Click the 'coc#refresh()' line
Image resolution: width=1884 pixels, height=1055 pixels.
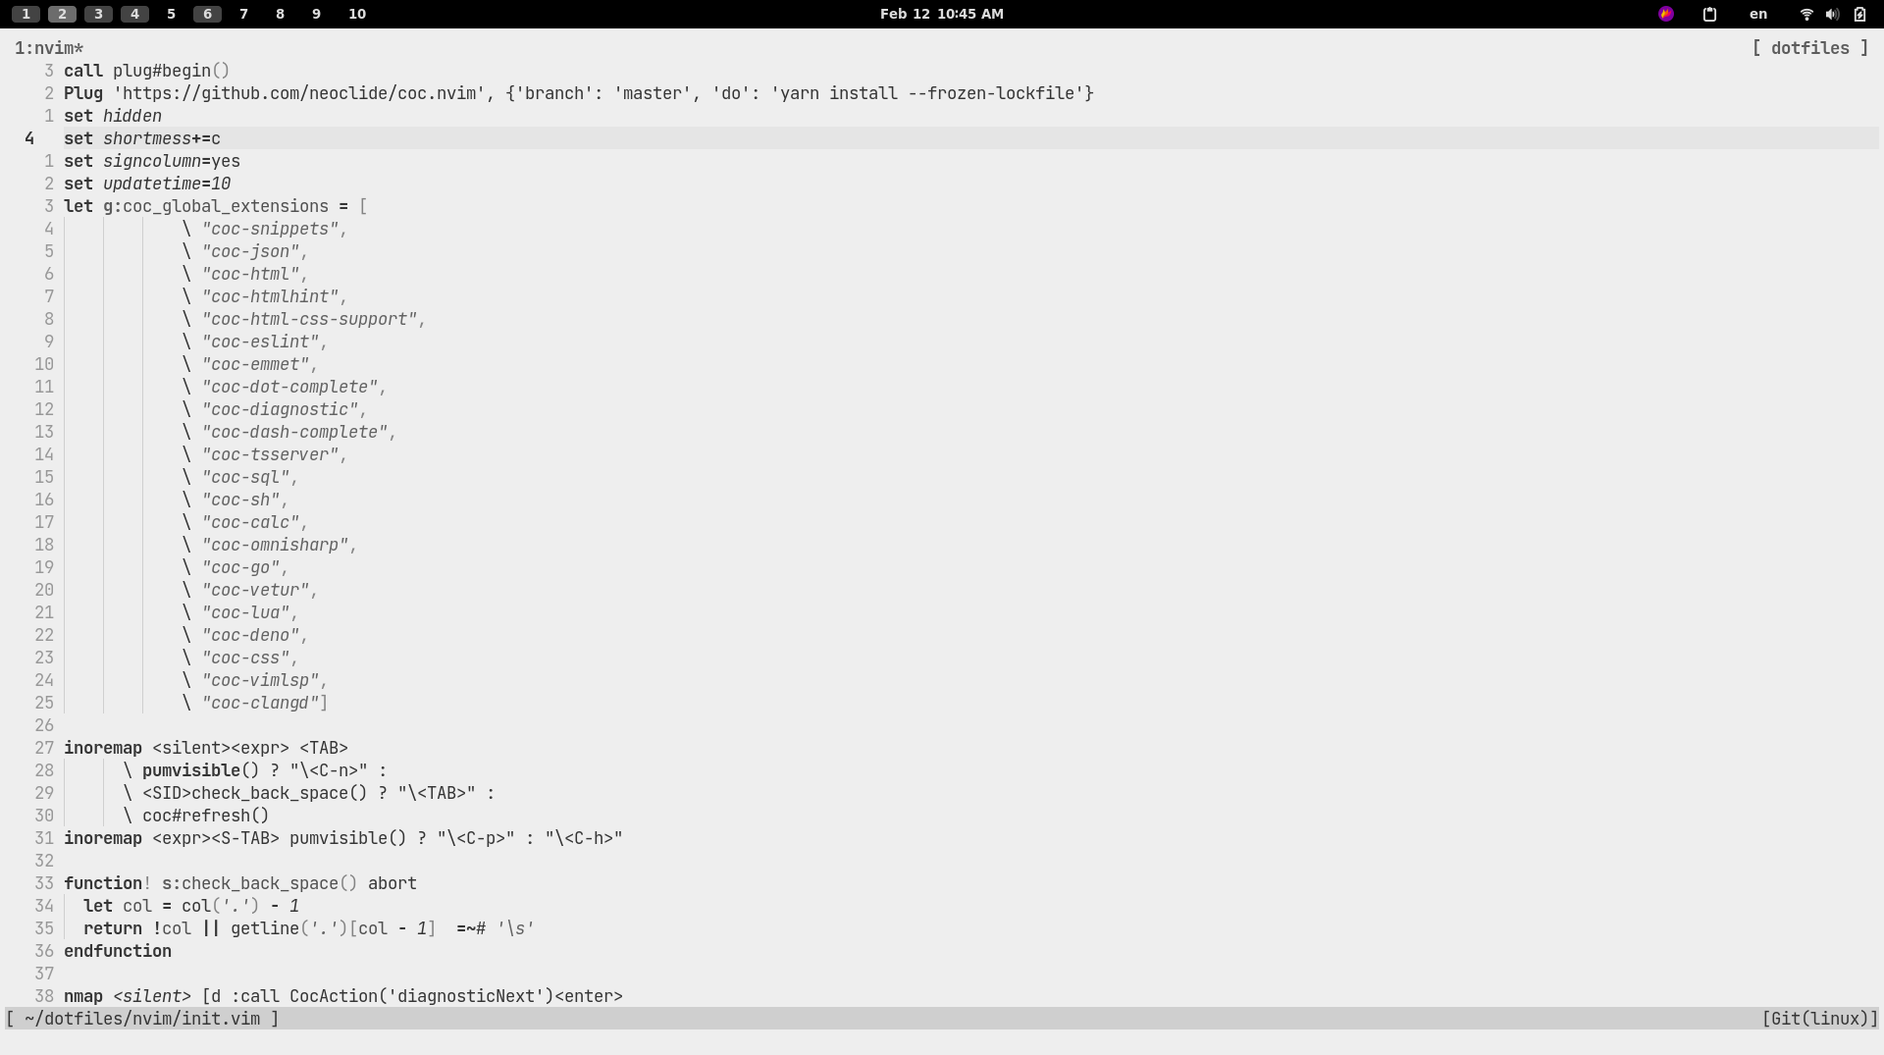pos(196,816)
